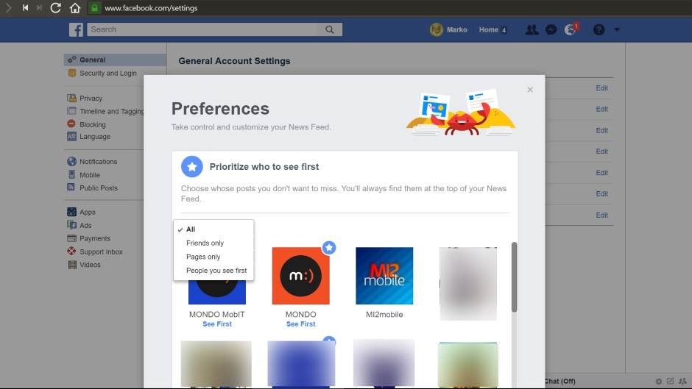Choose 'Pages only' filter option
The image size is (692, 389).
click(203, 257)
